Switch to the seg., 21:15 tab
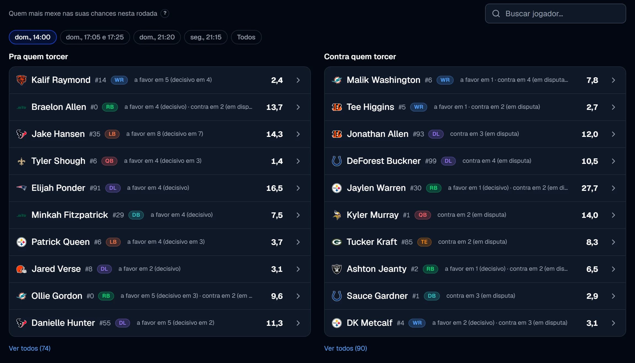 (x=206, y=37)
